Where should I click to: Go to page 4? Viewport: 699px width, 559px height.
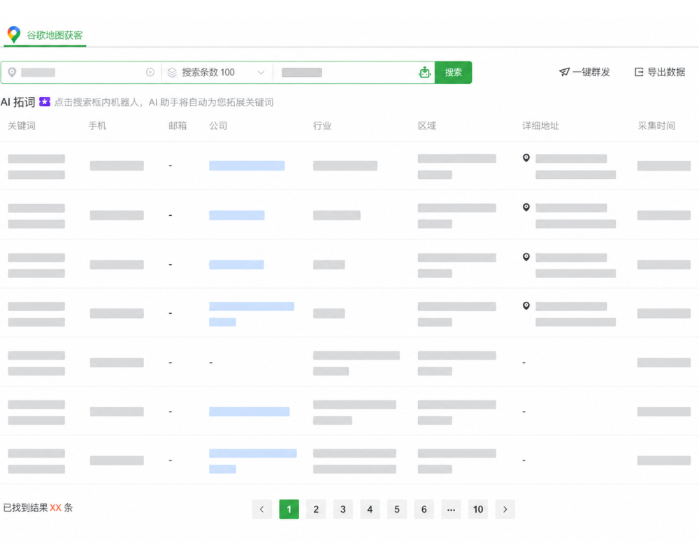370,509
